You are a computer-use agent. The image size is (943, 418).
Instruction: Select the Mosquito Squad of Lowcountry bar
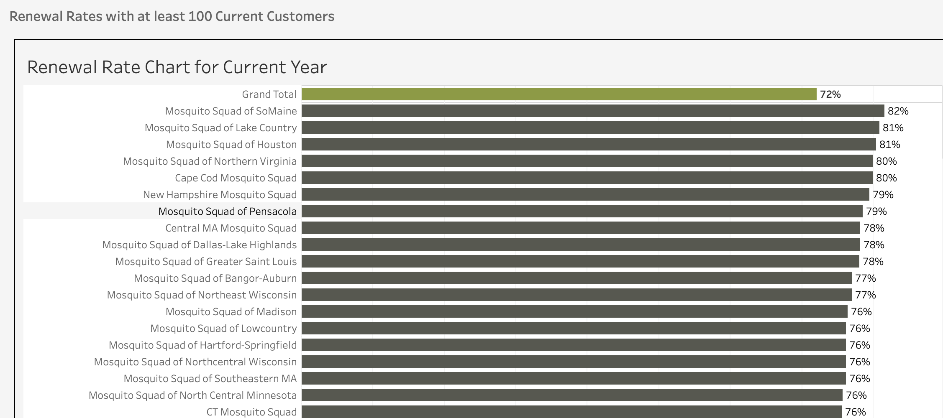pyautogui.click(x=573, y=328)
